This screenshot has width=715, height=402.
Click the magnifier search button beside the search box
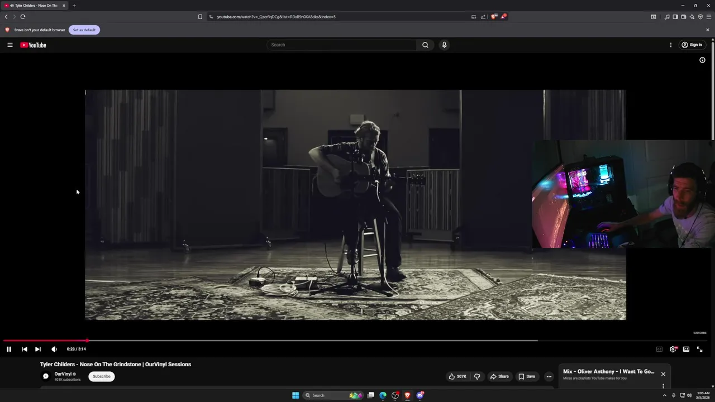click(x=425, y=45)
